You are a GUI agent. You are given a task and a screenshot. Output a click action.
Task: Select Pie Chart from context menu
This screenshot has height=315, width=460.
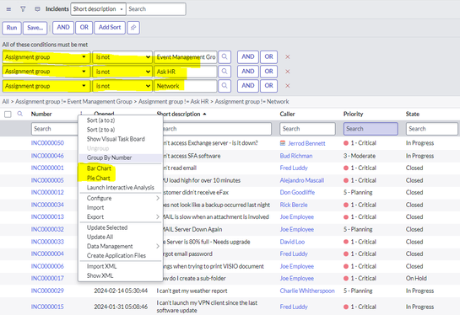tap(98, 178)
